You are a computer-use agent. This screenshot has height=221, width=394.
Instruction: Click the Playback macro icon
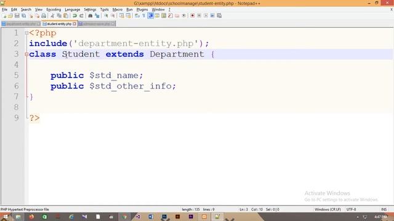point(206,16)
